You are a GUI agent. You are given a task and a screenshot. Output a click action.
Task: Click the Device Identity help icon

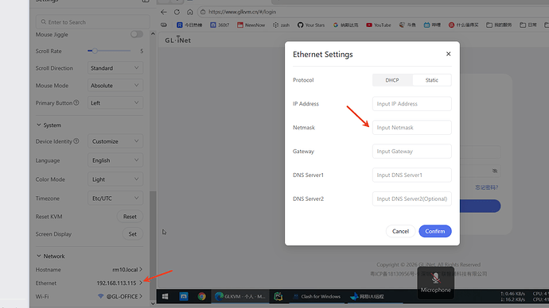tap(76, 141)
